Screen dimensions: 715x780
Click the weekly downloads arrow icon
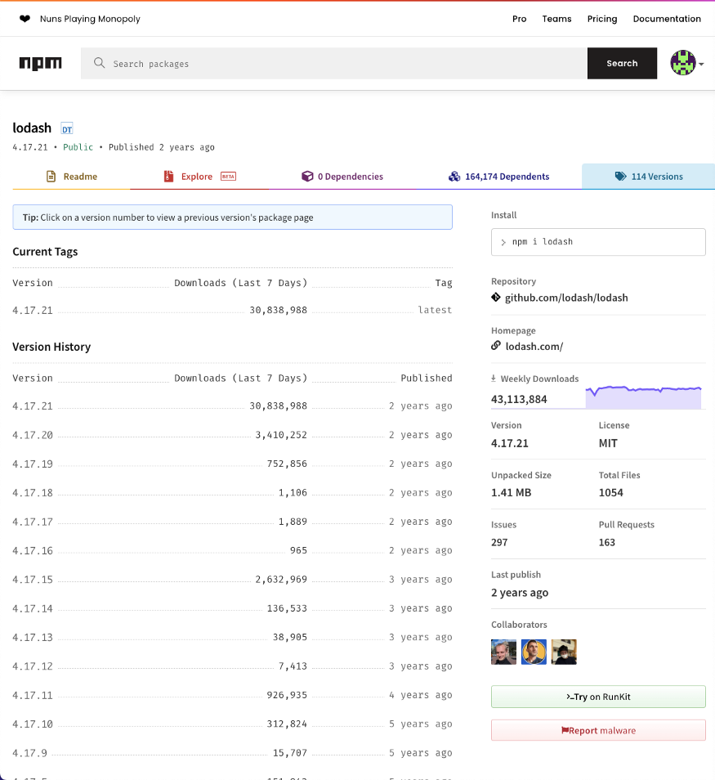[494, 379]
